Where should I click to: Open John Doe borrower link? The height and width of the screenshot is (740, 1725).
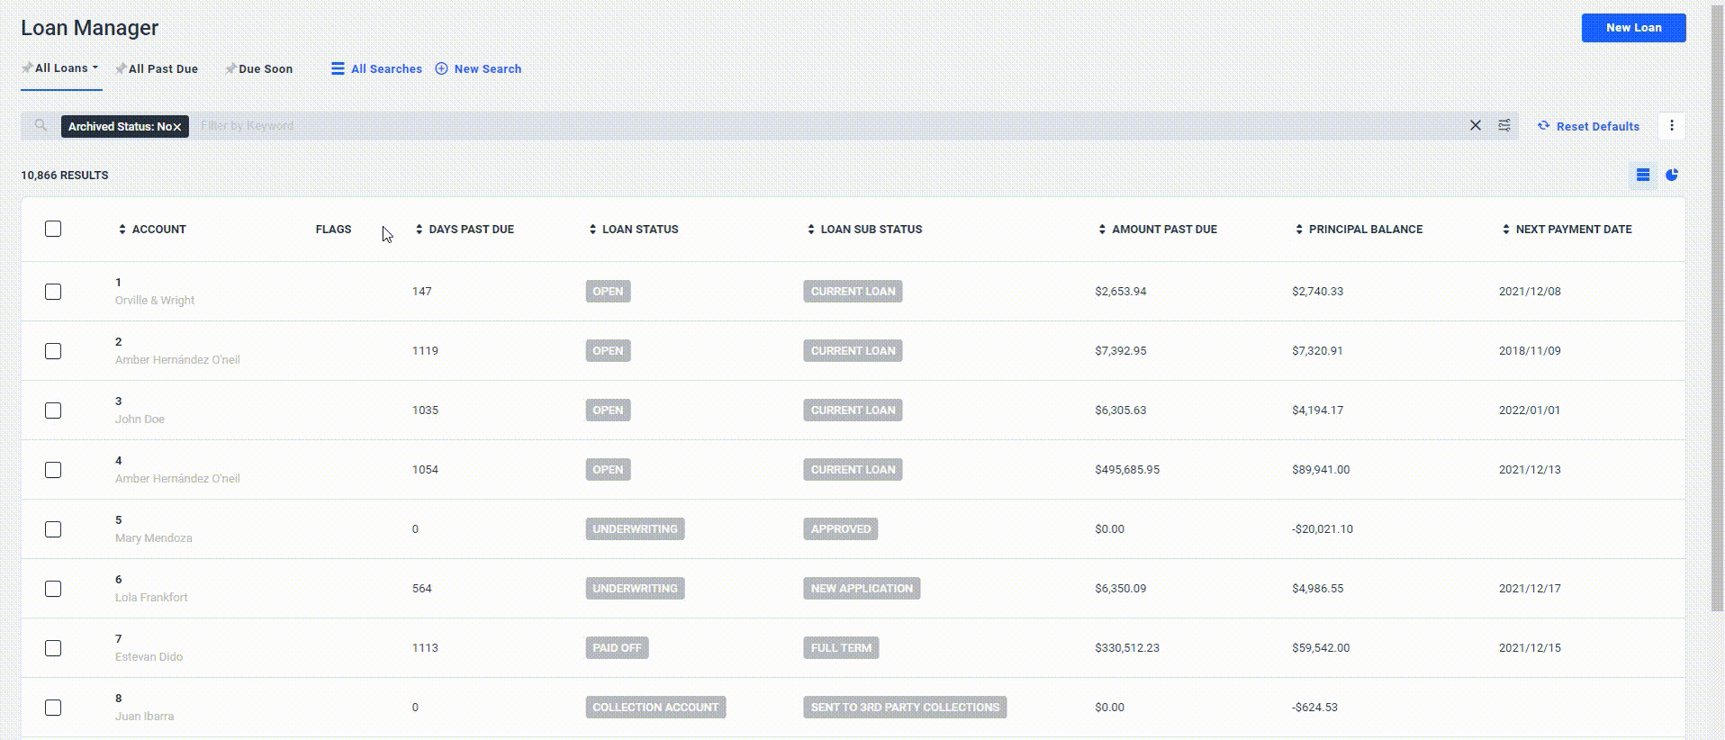[140, 420]
